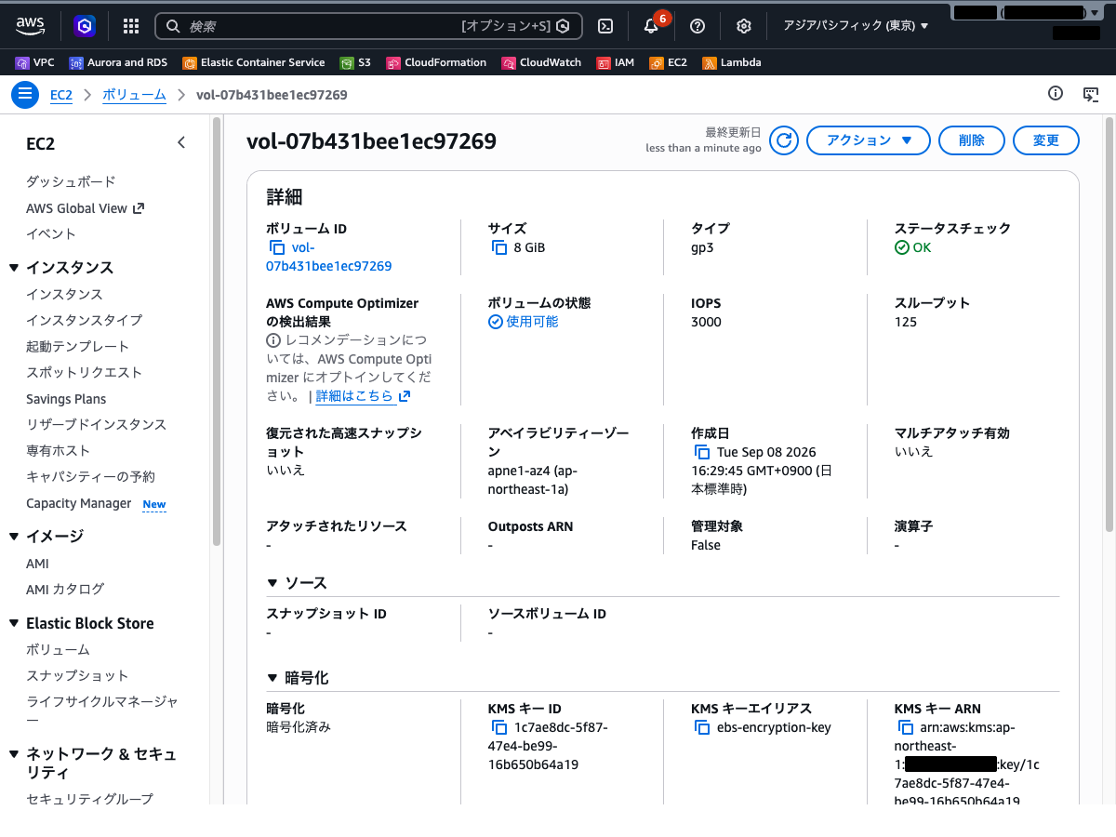Collapse the 暗号化 section
Viewport: 1116px width, 837px height.
[x=272, y=678]
